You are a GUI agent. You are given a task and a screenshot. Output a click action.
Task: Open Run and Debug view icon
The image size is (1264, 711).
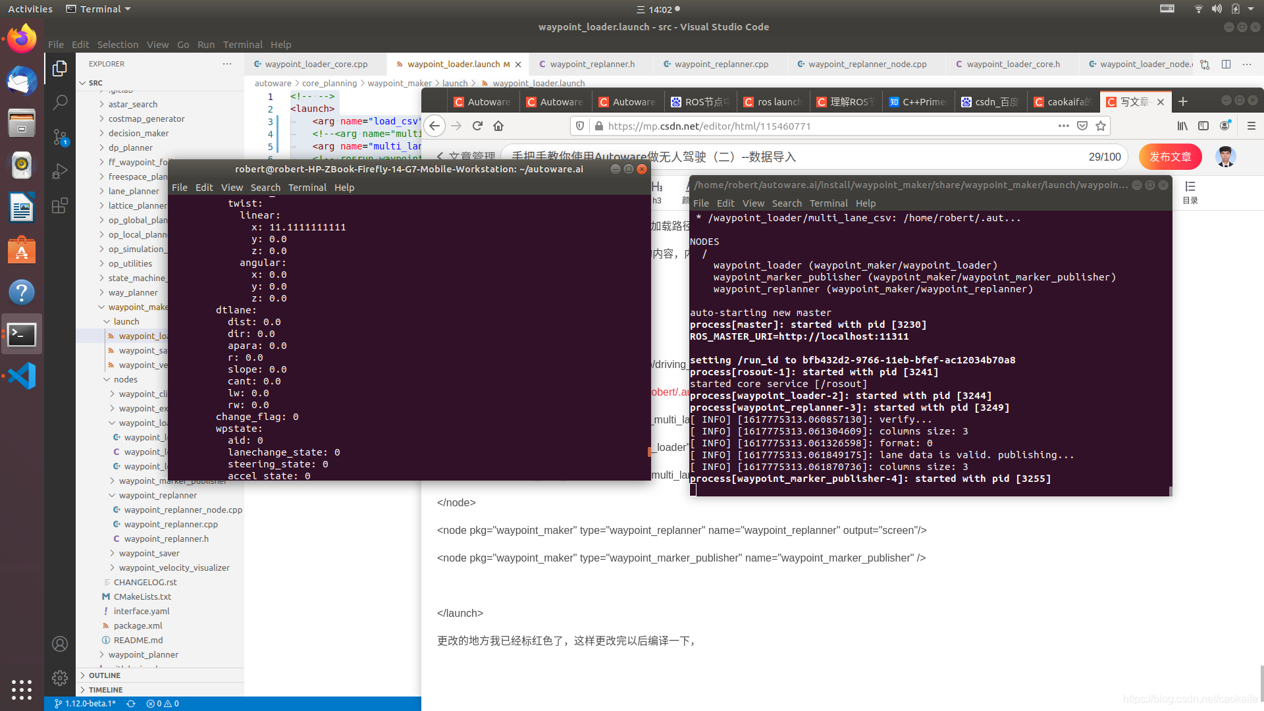[x=60, y=171]
